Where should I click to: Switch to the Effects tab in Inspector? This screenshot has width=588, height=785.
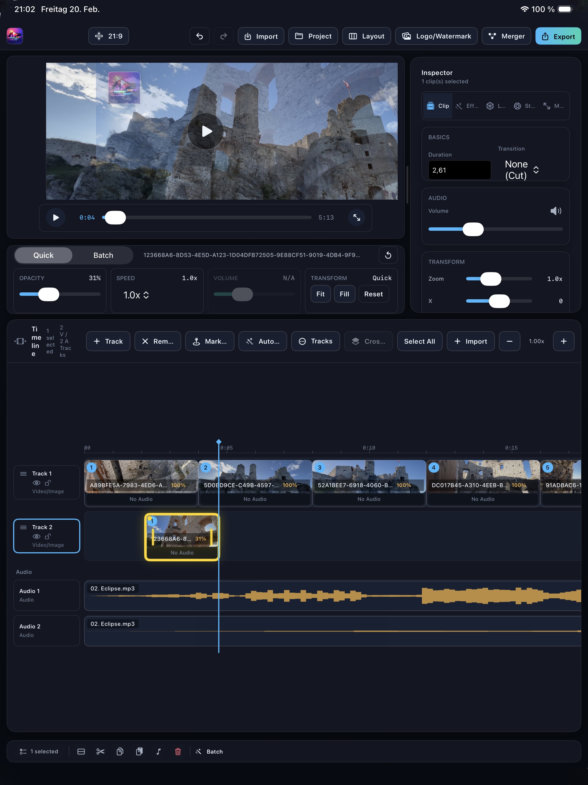tap(467, 106)
